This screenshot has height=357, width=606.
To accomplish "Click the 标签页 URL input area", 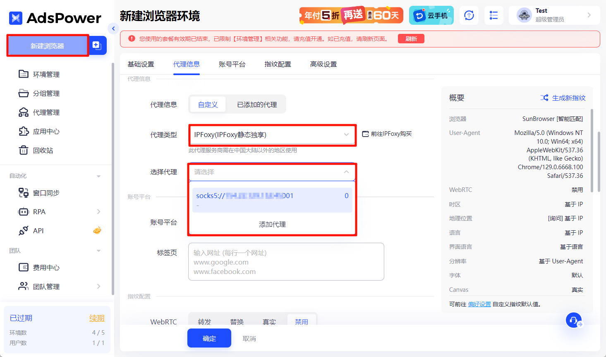I will (286, 262).
